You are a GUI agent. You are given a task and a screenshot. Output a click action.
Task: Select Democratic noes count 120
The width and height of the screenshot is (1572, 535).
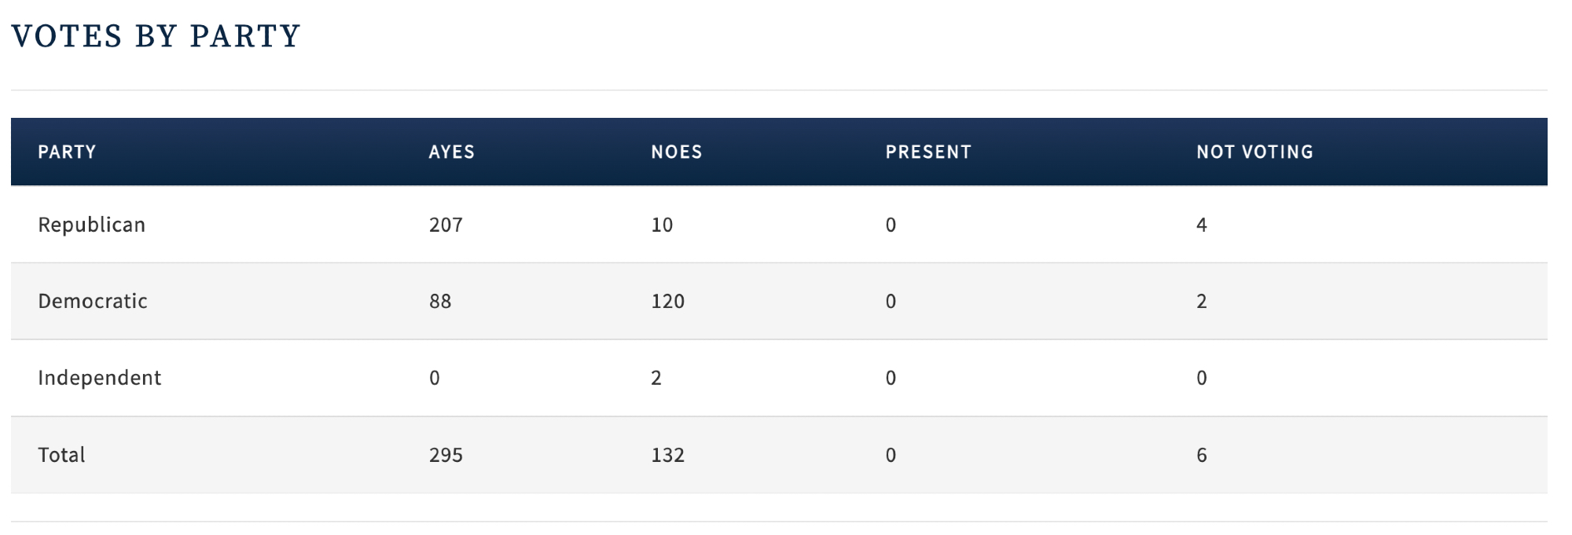pos(667,301)
